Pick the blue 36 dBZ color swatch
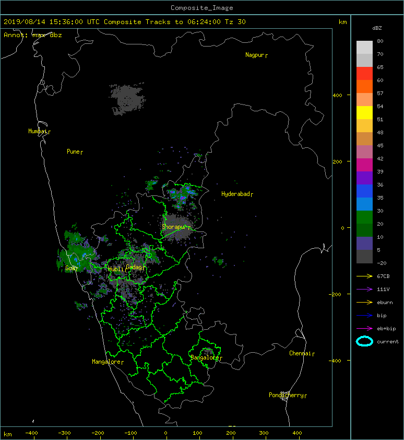The height and width of the screenshot is (440, 404). click(364, 191)
